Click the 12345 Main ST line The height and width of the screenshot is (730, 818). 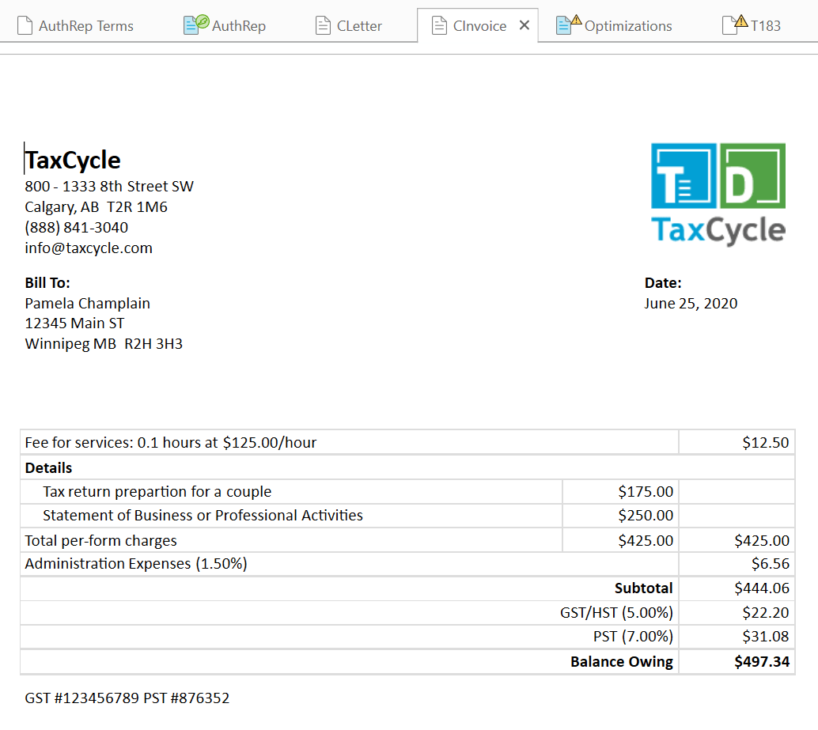point(74,323)
